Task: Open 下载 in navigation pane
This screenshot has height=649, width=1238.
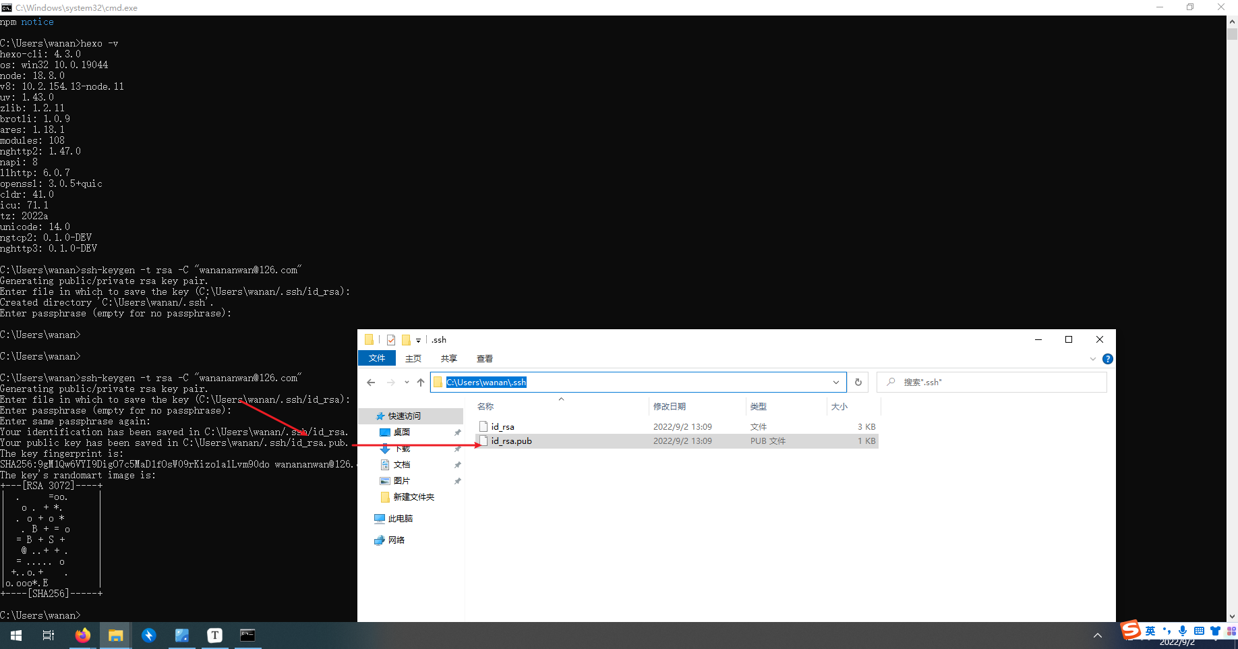Action: pos(401,449)
